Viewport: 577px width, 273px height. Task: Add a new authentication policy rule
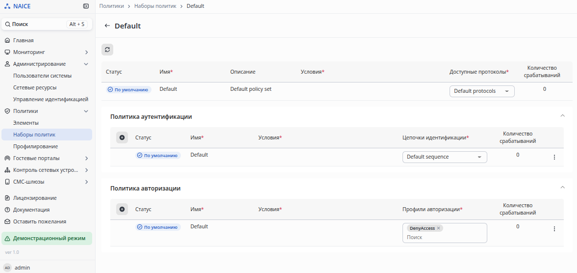122,137
